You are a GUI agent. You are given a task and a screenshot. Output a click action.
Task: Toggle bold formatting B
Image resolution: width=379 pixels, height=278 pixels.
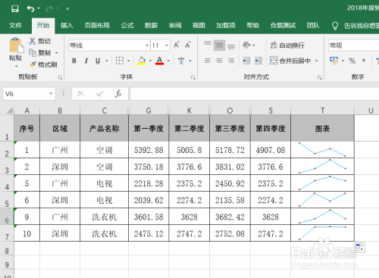(74, 61)
